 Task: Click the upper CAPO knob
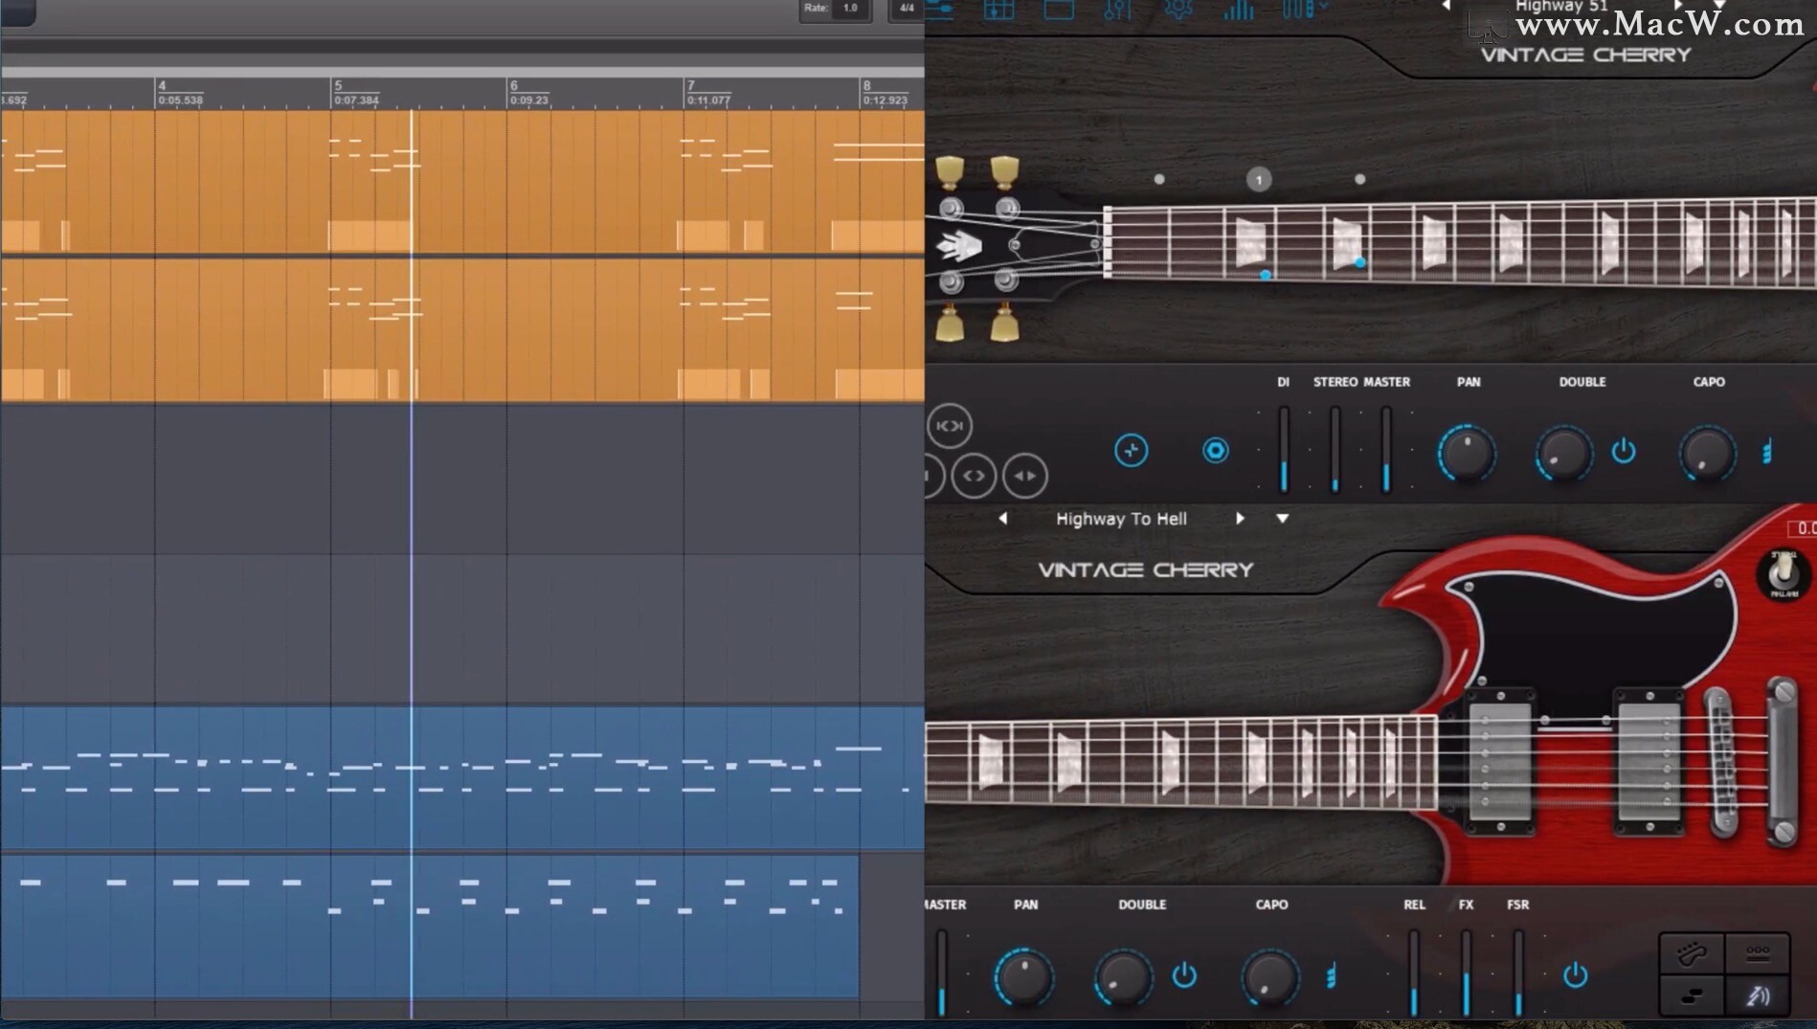click(x=1708, y=453)
